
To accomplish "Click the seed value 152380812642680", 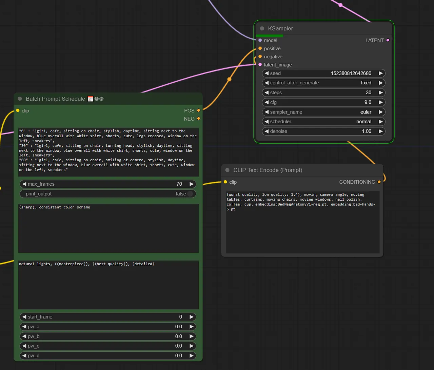I will (351, 73).
